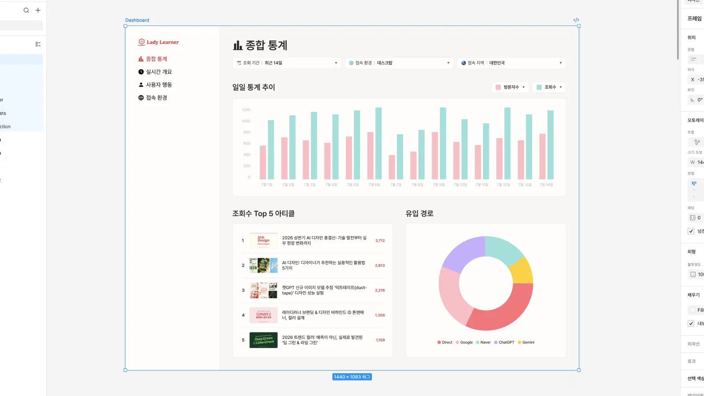Open the 방문자수 series dropdown
This screenshot has height=396, width=704.
(x=510, y=87)
